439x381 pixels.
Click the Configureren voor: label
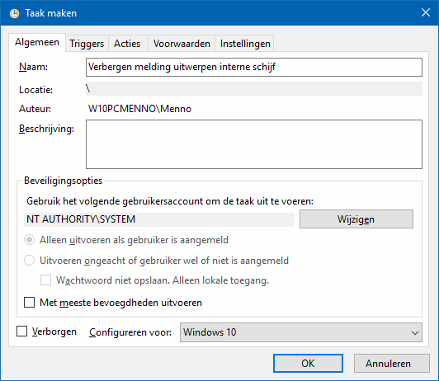click(x=130, y=332)
